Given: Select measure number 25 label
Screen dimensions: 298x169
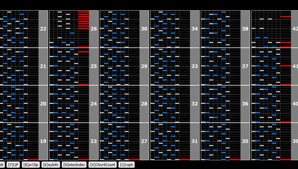Looking at the screenshot, I should (x=94, y=66).
